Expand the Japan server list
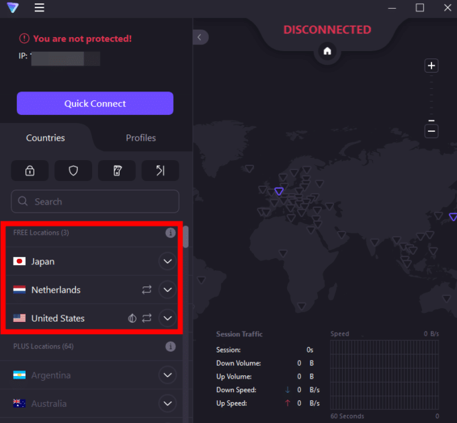The height and width of the screenshot is (423, 457). click(x=167, y=262)
